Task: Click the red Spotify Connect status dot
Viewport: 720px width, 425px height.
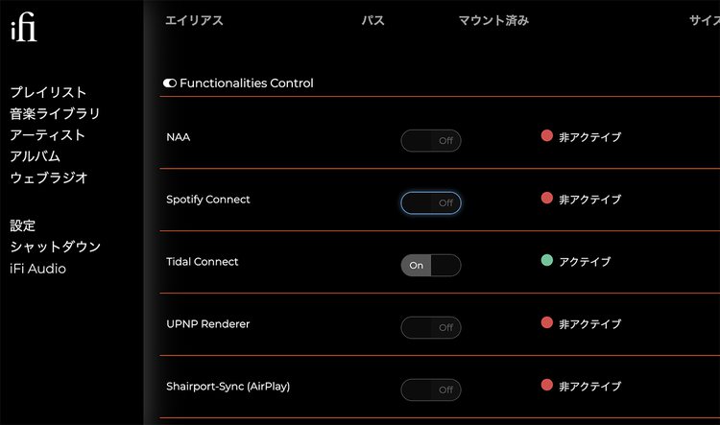Action: pos(547,199)
